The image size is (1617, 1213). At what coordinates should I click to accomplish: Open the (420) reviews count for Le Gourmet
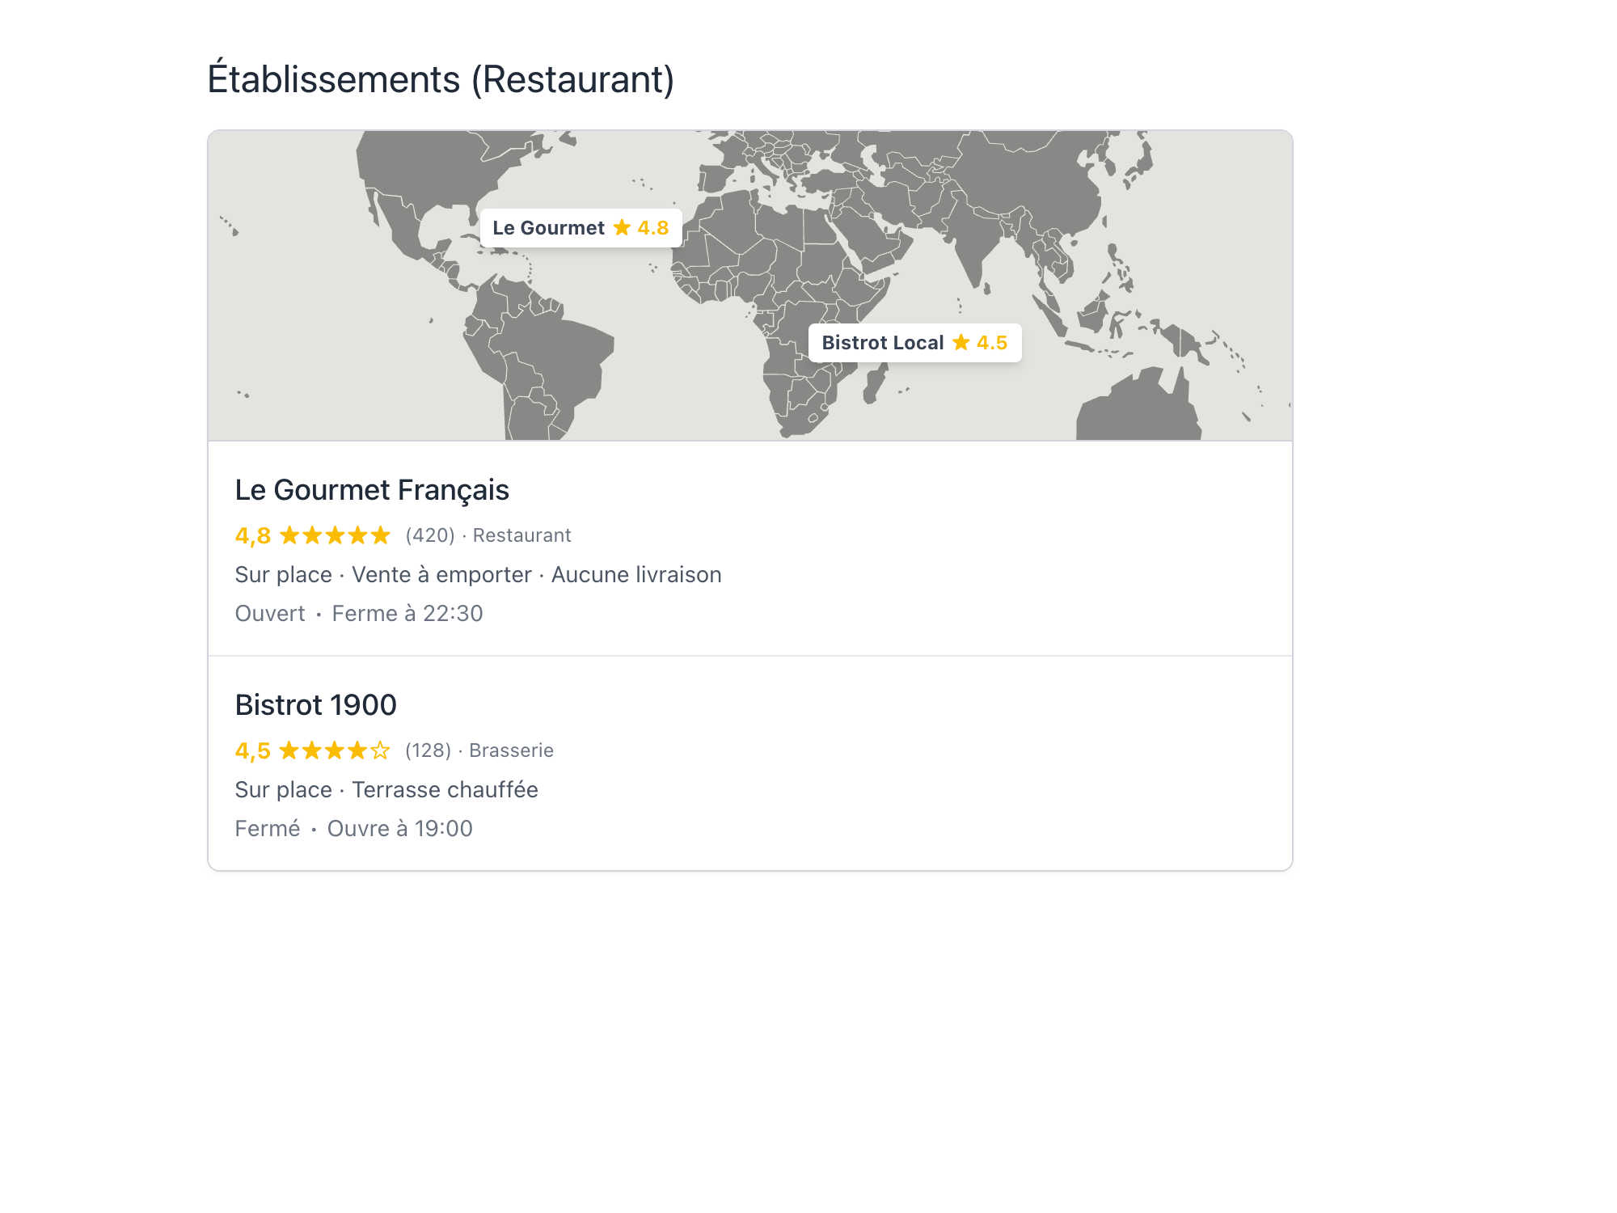[429, 535]
